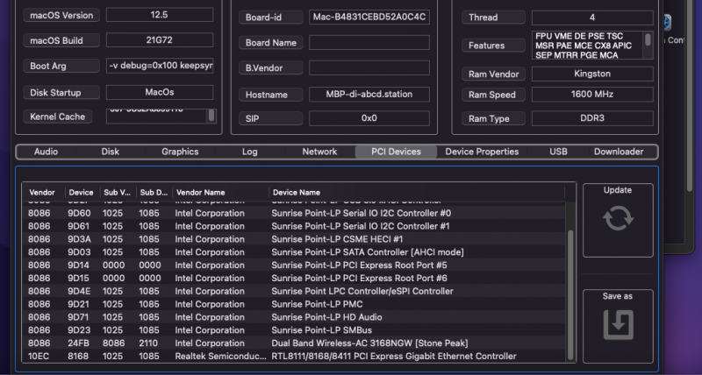Click the Hostname field
The width and height of the screenshot is (702, 375).
coord(369,94)
